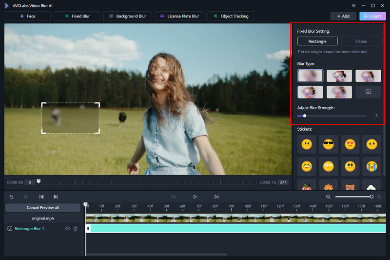This screenshot has height=260, width=390.
Task: Select the second blur type in second row
Action: (x=339, y=92)
